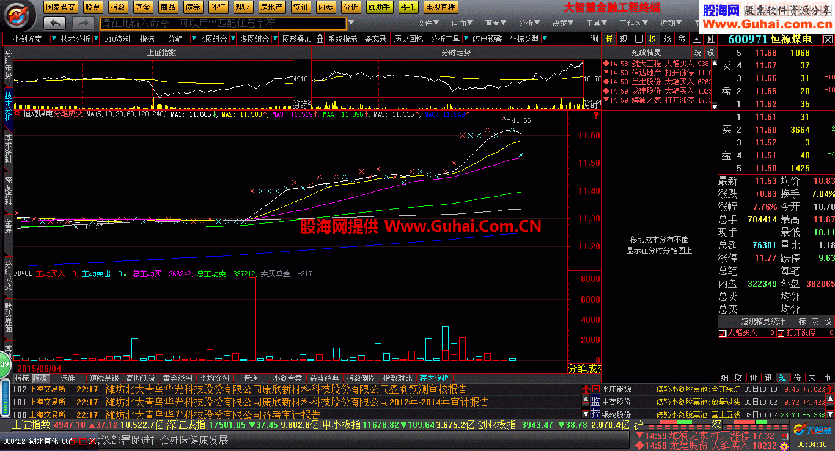
Task: Open the 工具 menu
Action: (x=597, y=23)
